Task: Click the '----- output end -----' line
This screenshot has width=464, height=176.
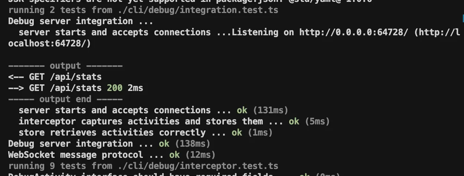Action: pyautogui.click(x=65, y=99)
